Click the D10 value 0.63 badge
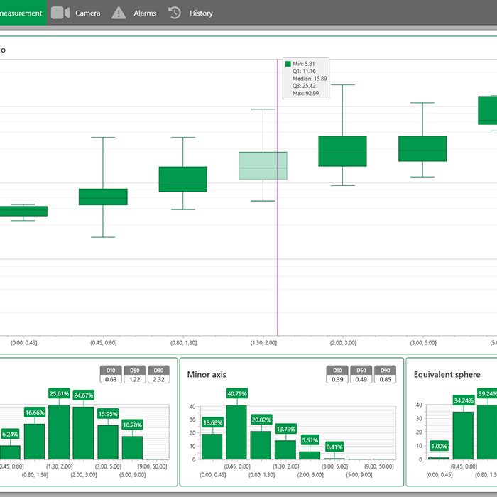The width and height of the screenshot is (497, 497). 111,380
